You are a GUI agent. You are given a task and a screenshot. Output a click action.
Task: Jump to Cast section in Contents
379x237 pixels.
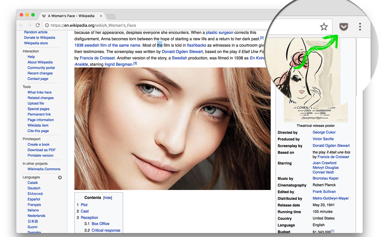[85, 211]
